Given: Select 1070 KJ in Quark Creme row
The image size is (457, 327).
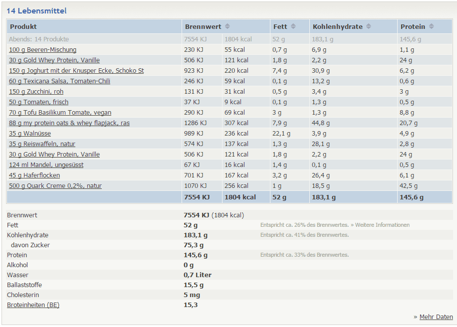Looking at the screenshot, I should click(195, 186).
